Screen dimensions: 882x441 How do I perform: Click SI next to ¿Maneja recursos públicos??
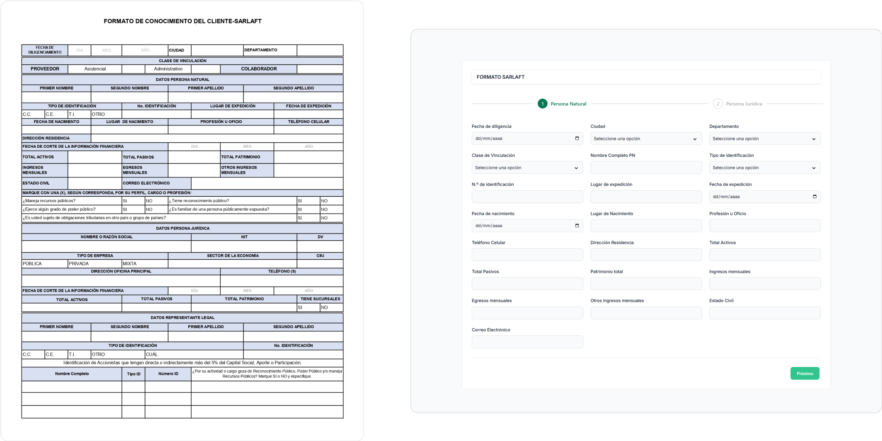pyautogui.click(x=133, y=201)
